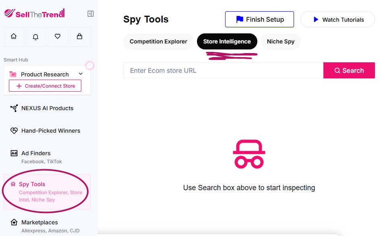The width and height of the screenshot is (381, 236).
Task: Click the Watch Tutorials button
Action: [x=338, y=19]
